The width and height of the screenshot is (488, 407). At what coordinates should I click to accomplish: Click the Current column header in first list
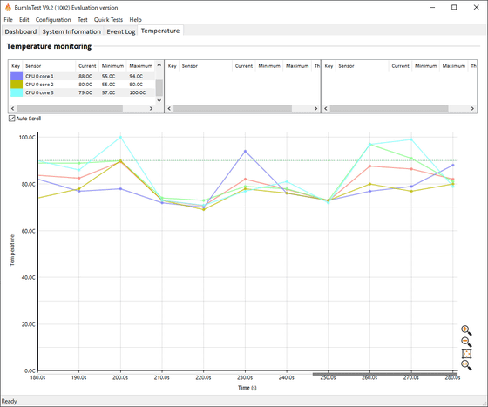[x=87, y=66]
